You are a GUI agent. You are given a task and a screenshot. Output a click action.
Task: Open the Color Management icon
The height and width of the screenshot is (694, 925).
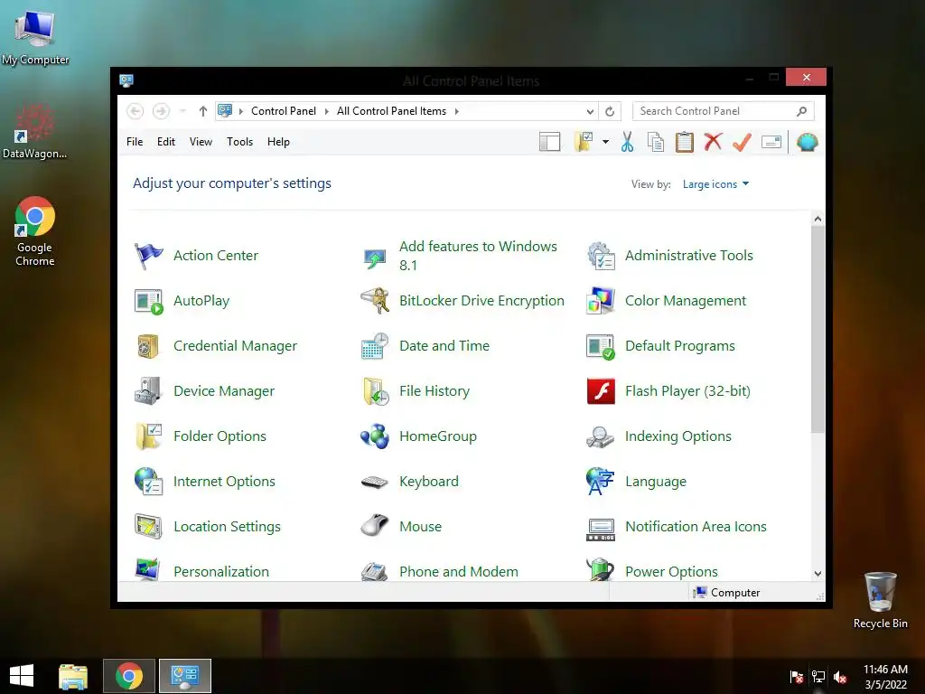(601, 301)
